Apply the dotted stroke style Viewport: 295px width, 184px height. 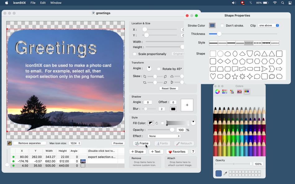222,43
